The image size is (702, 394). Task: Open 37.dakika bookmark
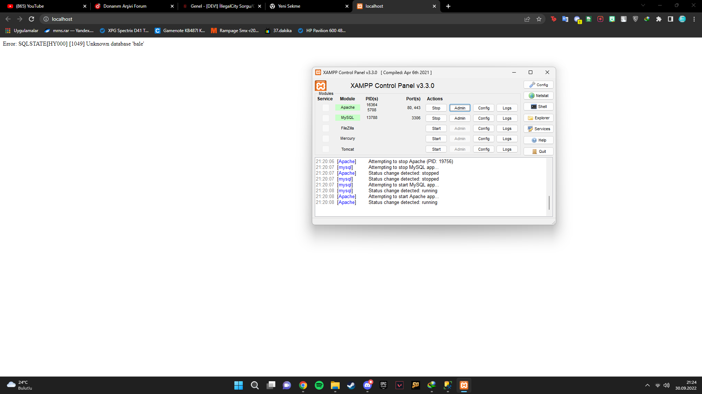click(x=279, y=31)
